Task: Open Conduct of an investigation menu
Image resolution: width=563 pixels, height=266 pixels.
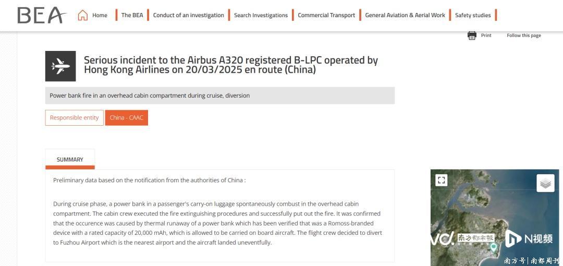Action: click(188, 15)
